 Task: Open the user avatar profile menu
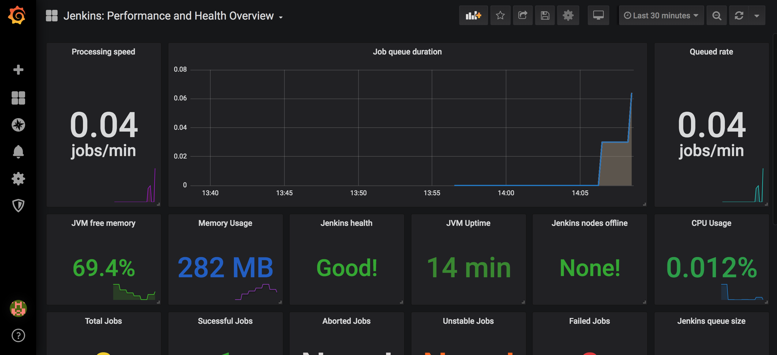[x=18, y=308]
